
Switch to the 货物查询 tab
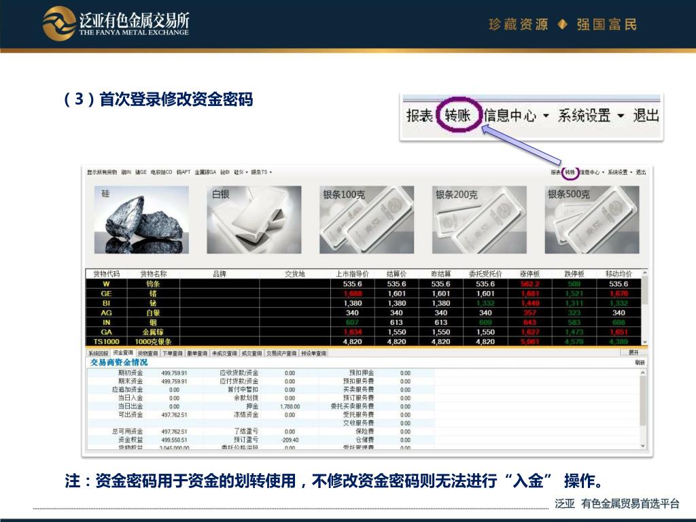point(147,353)
